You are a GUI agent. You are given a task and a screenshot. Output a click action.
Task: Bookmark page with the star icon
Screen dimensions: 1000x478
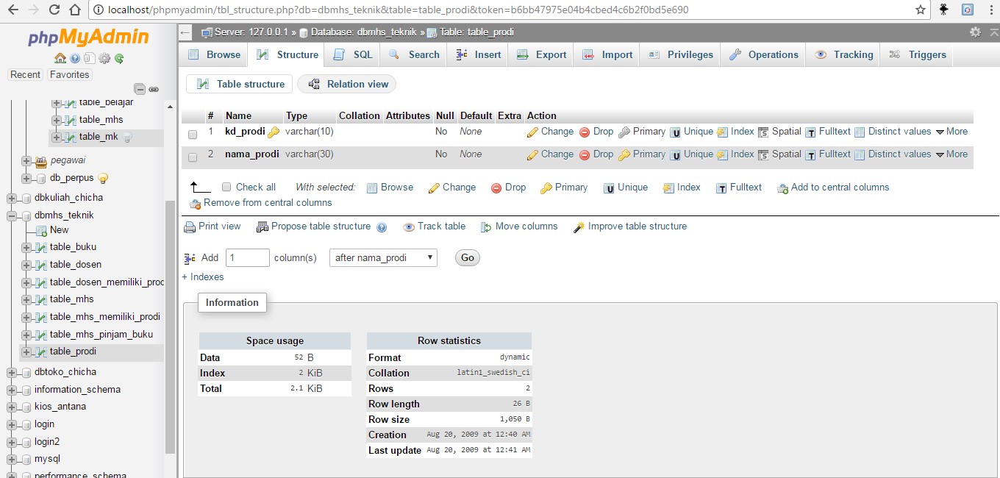[x=921, y=10]
